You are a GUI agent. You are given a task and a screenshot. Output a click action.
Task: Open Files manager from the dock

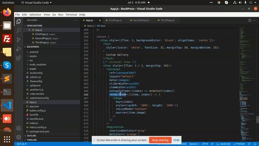(x=7, y=26)
